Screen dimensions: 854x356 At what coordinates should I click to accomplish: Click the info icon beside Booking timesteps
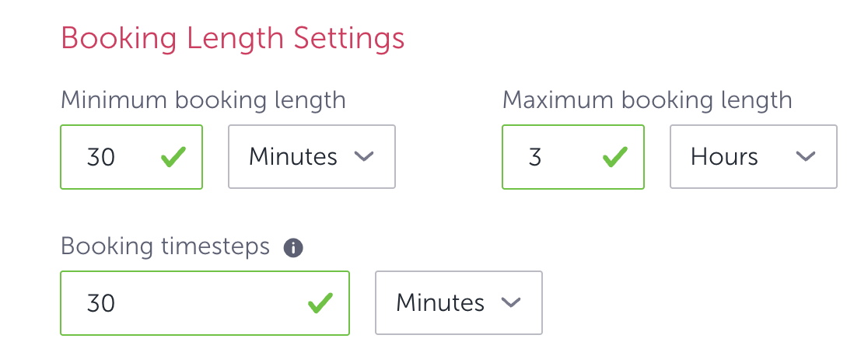tap(293, 248)
